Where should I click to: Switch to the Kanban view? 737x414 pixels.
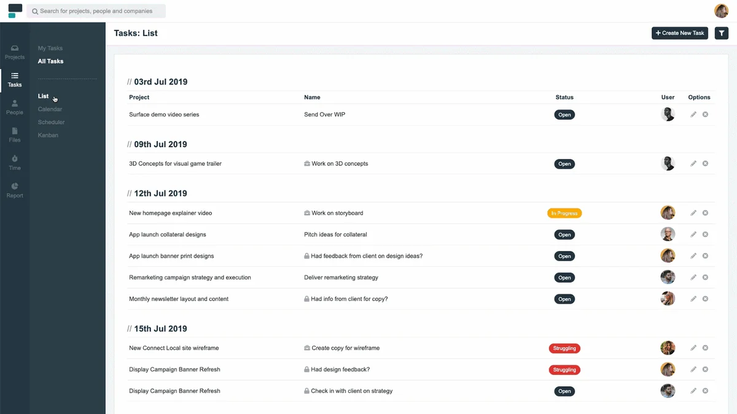48,135
